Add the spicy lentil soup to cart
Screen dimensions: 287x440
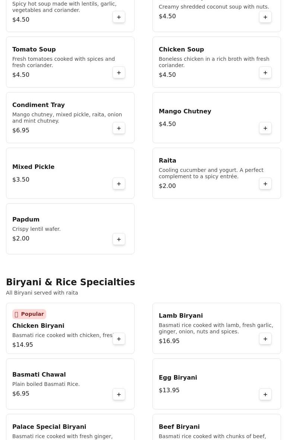point(119,17)
